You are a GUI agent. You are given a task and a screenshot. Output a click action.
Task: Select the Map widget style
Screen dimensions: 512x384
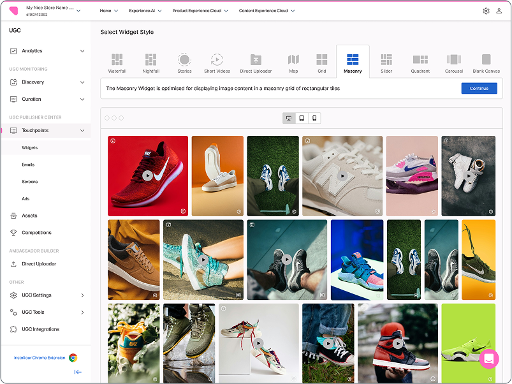(x=293, y=63)
